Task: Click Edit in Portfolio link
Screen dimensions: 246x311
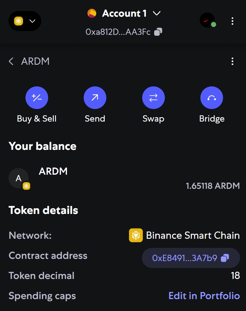Action: coord(204,296)
